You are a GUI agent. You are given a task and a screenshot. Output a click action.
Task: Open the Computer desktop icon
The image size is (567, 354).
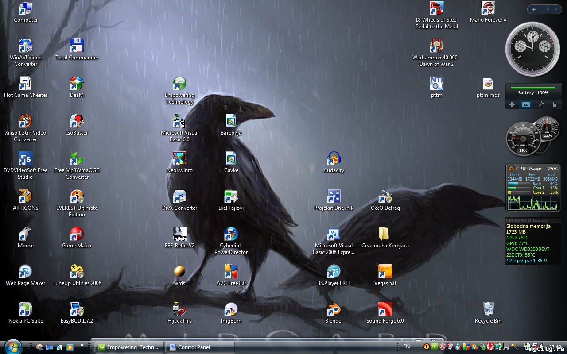point(26,12)
